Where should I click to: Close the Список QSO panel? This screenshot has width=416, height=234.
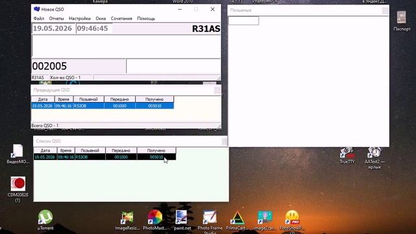(224, 142)
